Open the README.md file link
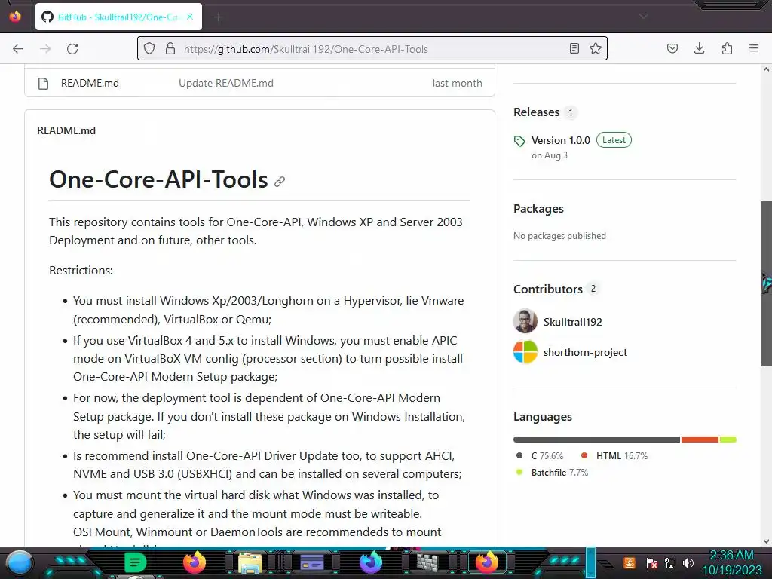The image size is (772, 579). [90, 83]
